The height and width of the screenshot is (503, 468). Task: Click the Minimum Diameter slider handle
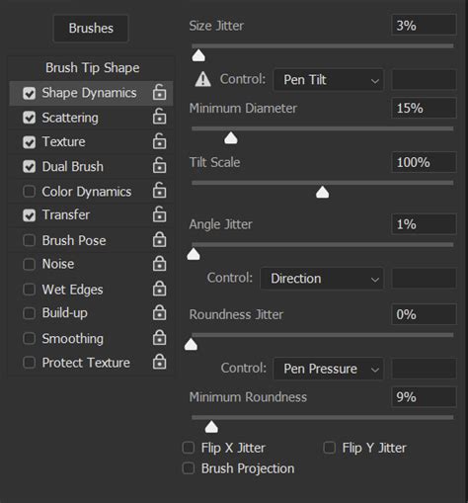(231, 138)
